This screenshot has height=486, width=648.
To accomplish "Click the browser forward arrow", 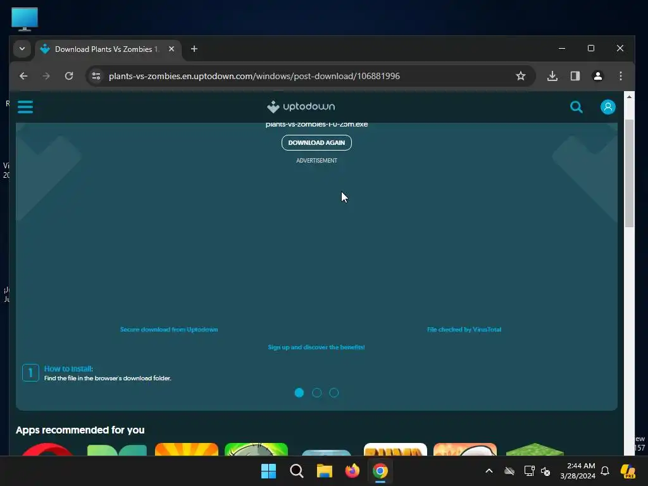I will (46, 76).
